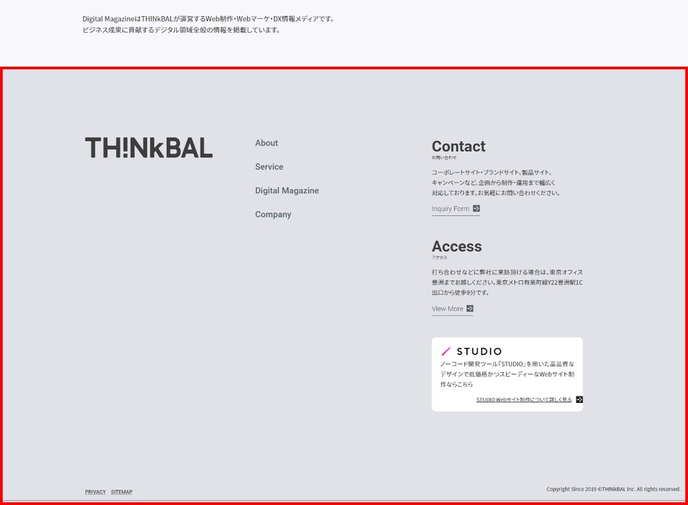Go to the Service page link
Viewport: 688px width, 505px height.
(269, 167)
